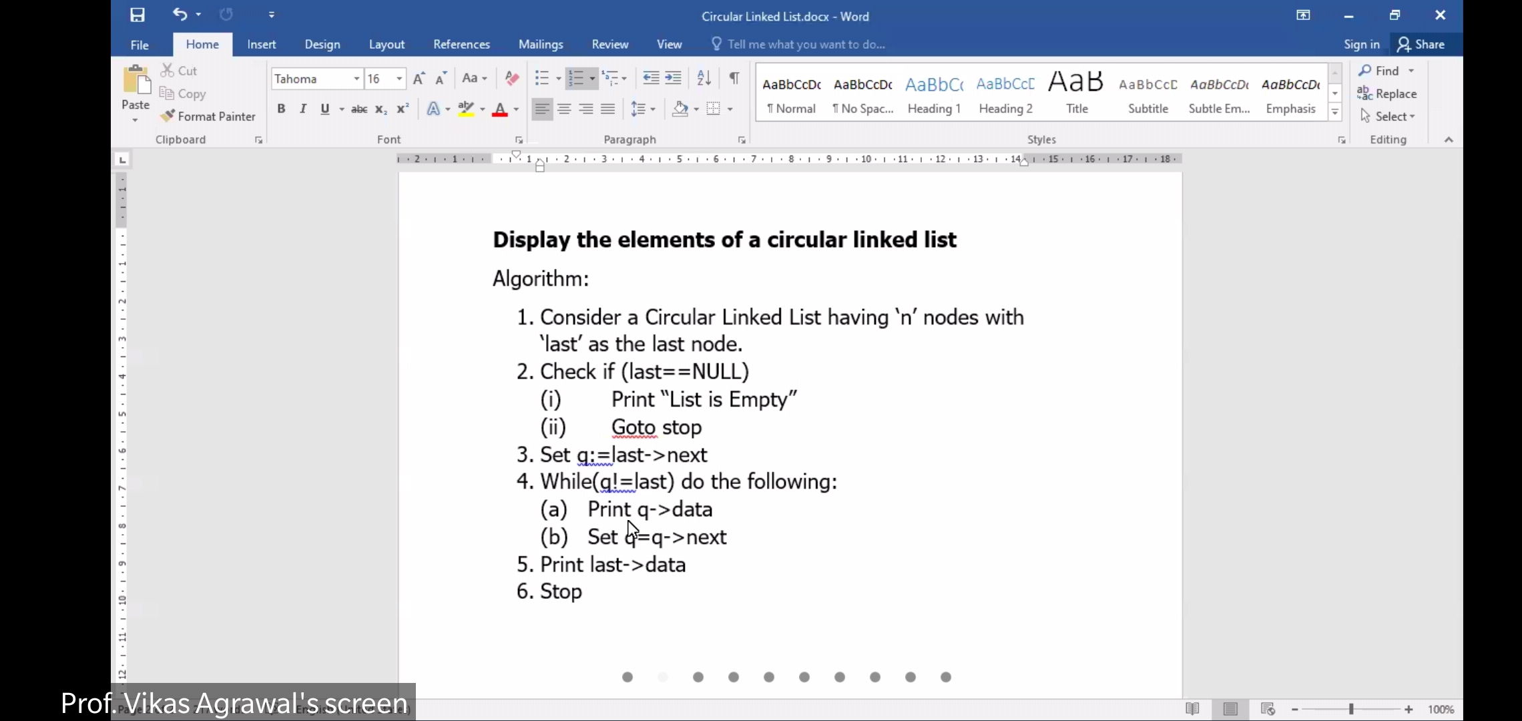Click the Increase Indent icon
Image resolution: width=1522 pixels, height=721 pixels.
(x=674, y=78)
